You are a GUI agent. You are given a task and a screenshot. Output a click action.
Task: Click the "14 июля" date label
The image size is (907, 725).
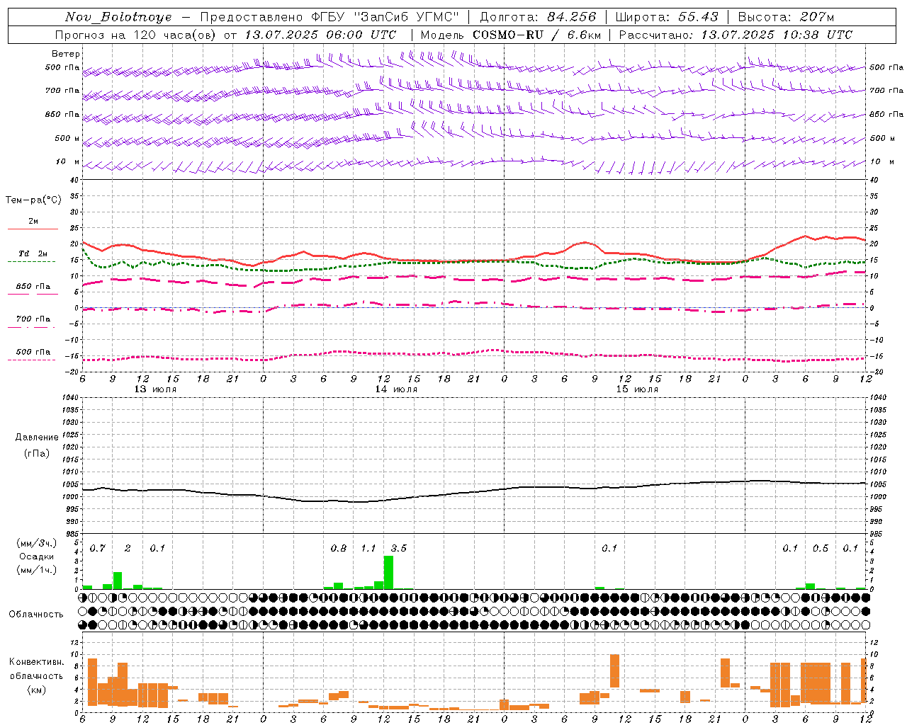[x=396, y=389]
